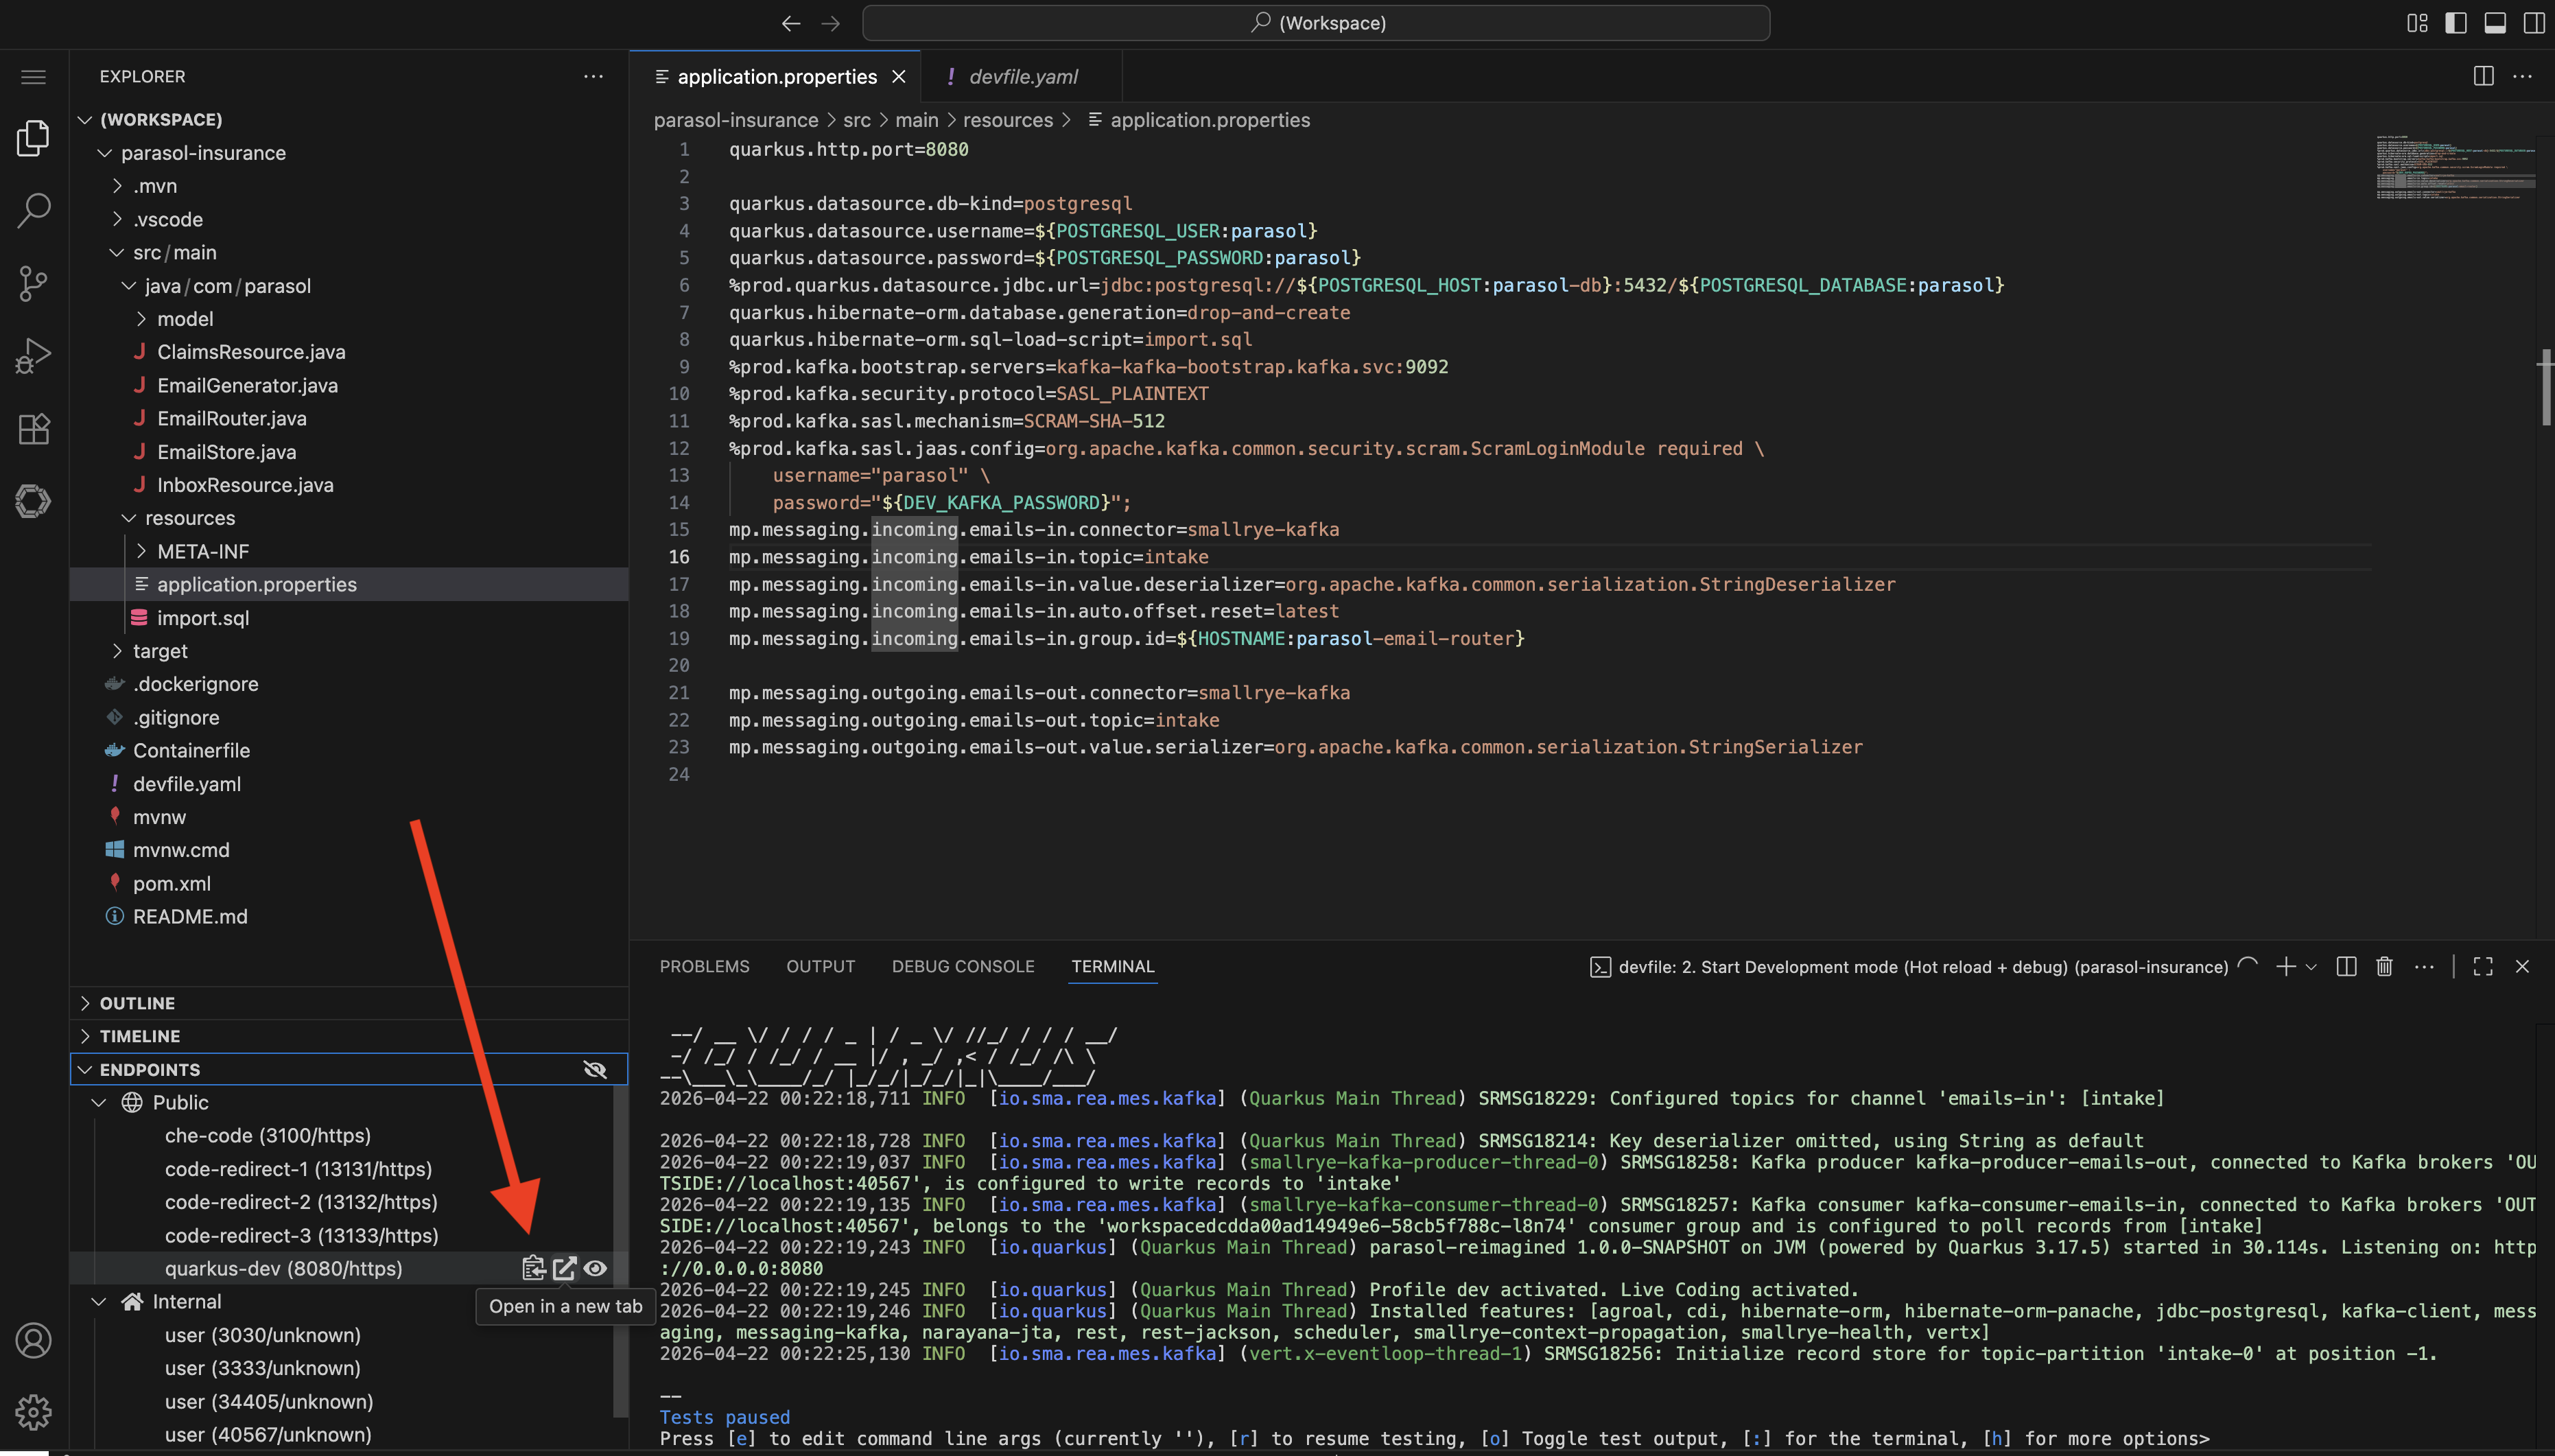
Task: Open the Extensions view
Action: click(x=33, y=429)
